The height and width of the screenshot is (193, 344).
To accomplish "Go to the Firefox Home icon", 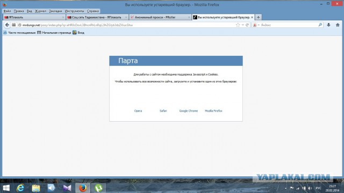I will point(338,25).
